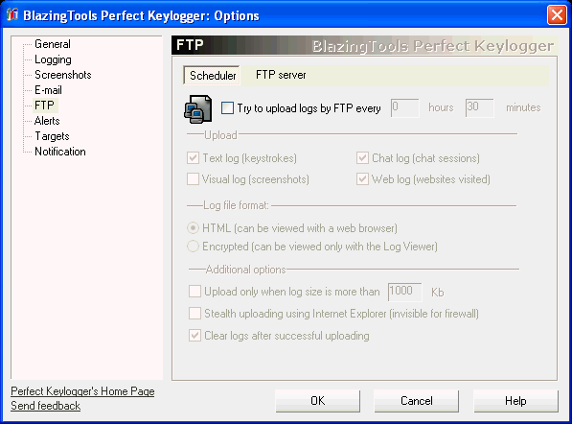572x424 pixels.
Task: Click the keylogger app icon in title bar
Action: (12, 15)
